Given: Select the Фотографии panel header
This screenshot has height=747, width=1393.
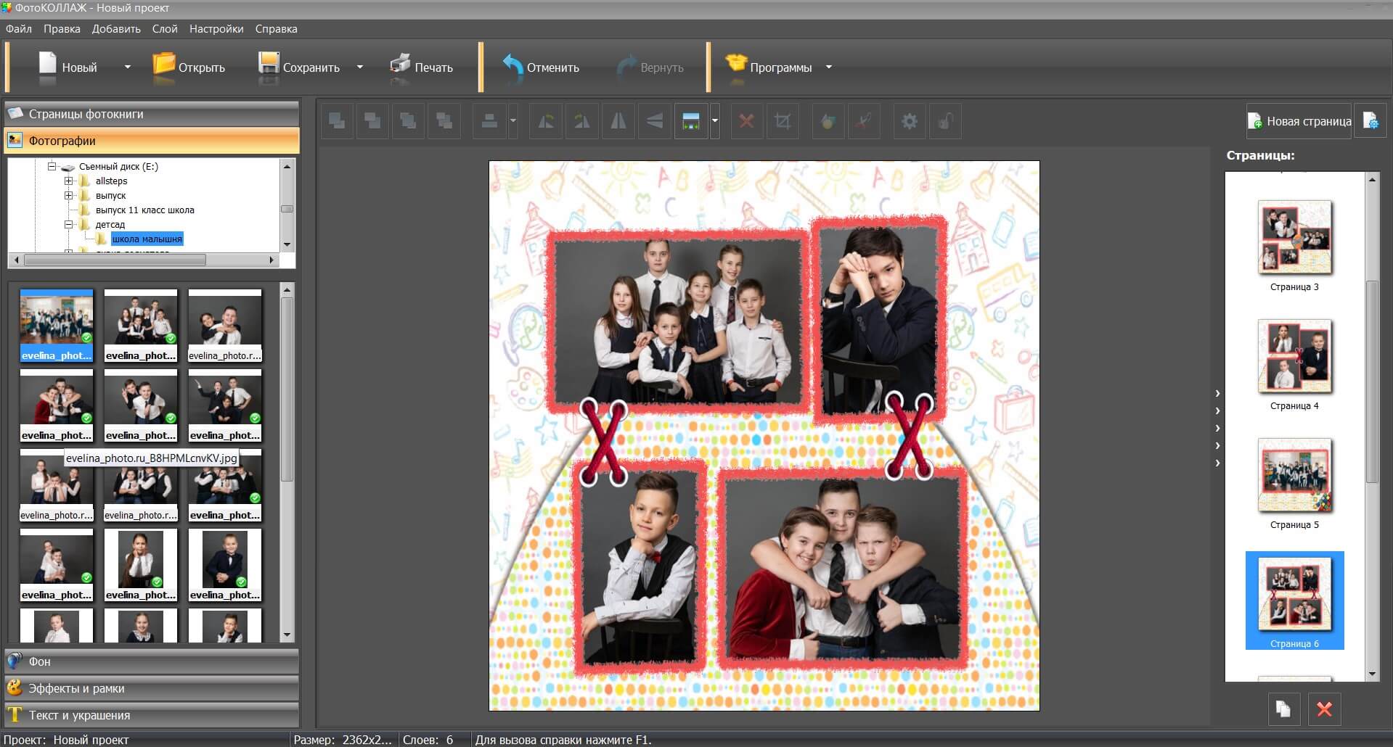Looking at the screenshot, I should click(x=152, y=141).
